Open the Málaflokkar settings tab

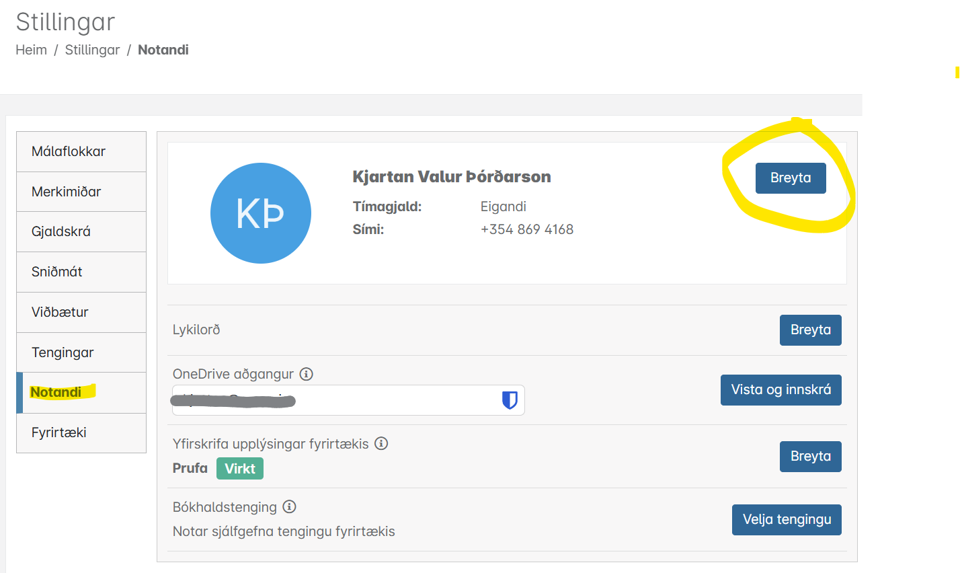click(x=81, y=151)
